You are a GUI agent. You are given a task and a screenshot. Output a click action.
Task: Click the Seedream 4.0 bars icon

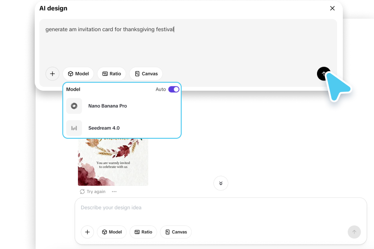[74, 128]
